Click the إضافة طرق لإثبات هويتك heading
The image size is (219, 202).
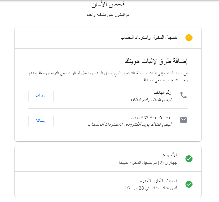(156, 62)
